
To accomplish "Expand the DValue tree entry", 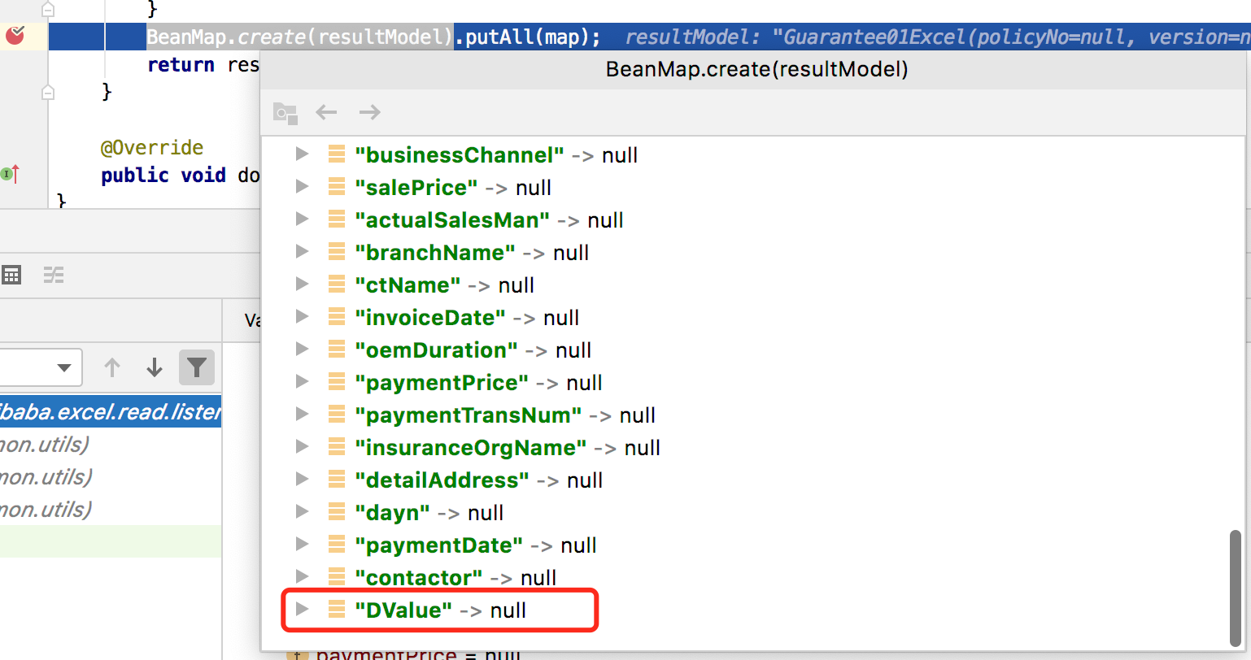I will click(x=303, y=610).
